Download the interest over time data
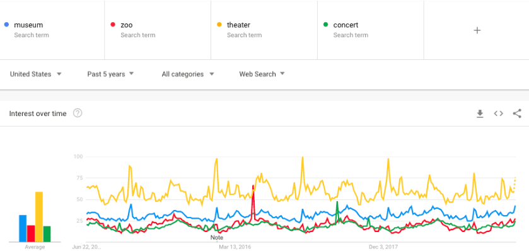The image size is (529, 251). [480, 114]
